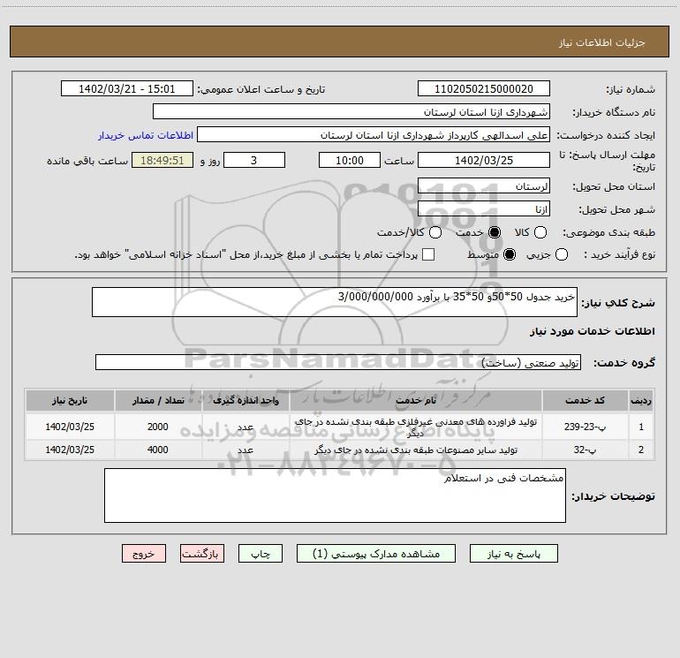Click the اطلاعات خدمات مورد نیاز heading
This screenshot has height=658, width=680.
pos(593,331)
